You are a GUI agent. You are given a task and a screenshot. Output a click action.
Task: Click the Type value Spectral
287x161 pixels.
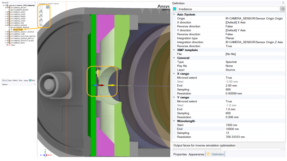pos(231,62)
